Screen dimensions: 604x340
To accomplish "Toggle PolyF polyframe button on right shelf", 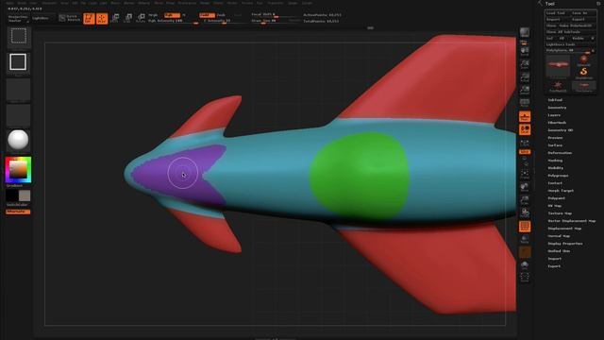I will [525, 227].
